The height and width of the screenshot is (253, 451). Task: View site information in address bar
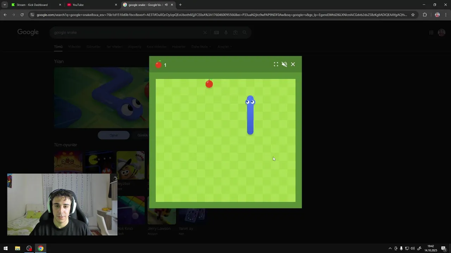pyautogui.click(x=32, y=15)
